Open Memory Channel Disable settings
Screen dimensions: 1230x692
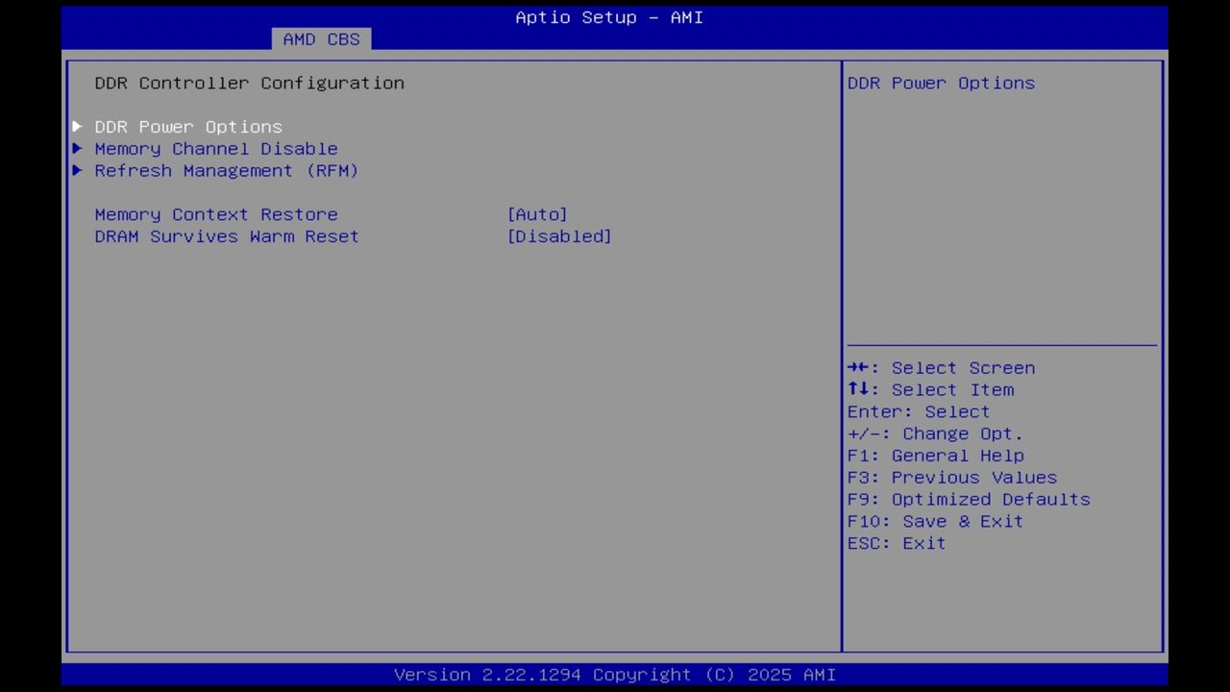pyautogui.click(x=216, y=148)
